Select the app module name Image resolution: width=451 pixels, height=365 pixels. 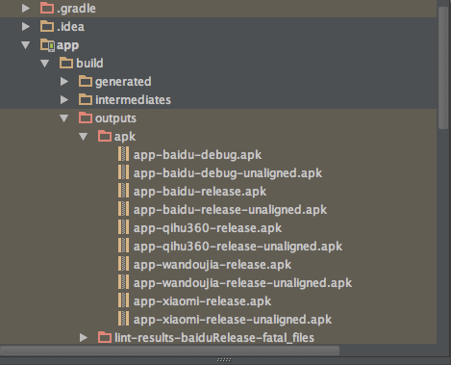67,45
